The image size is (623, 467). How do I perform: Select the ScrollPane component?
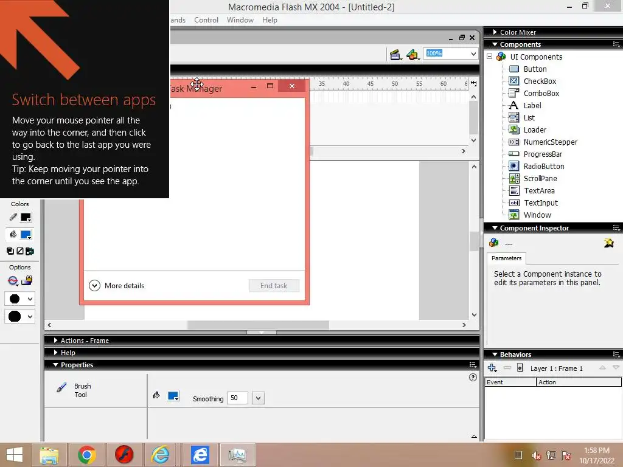[540, 178]
